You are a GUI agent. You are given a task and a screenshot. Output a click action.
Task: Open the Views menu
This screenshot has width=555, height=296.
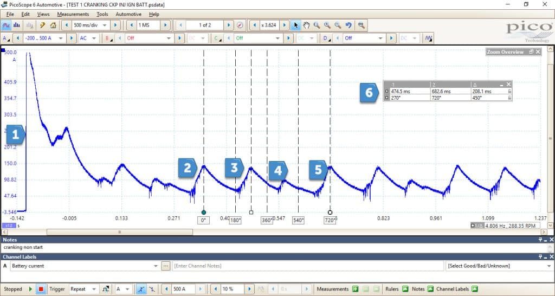coord(43,14)
